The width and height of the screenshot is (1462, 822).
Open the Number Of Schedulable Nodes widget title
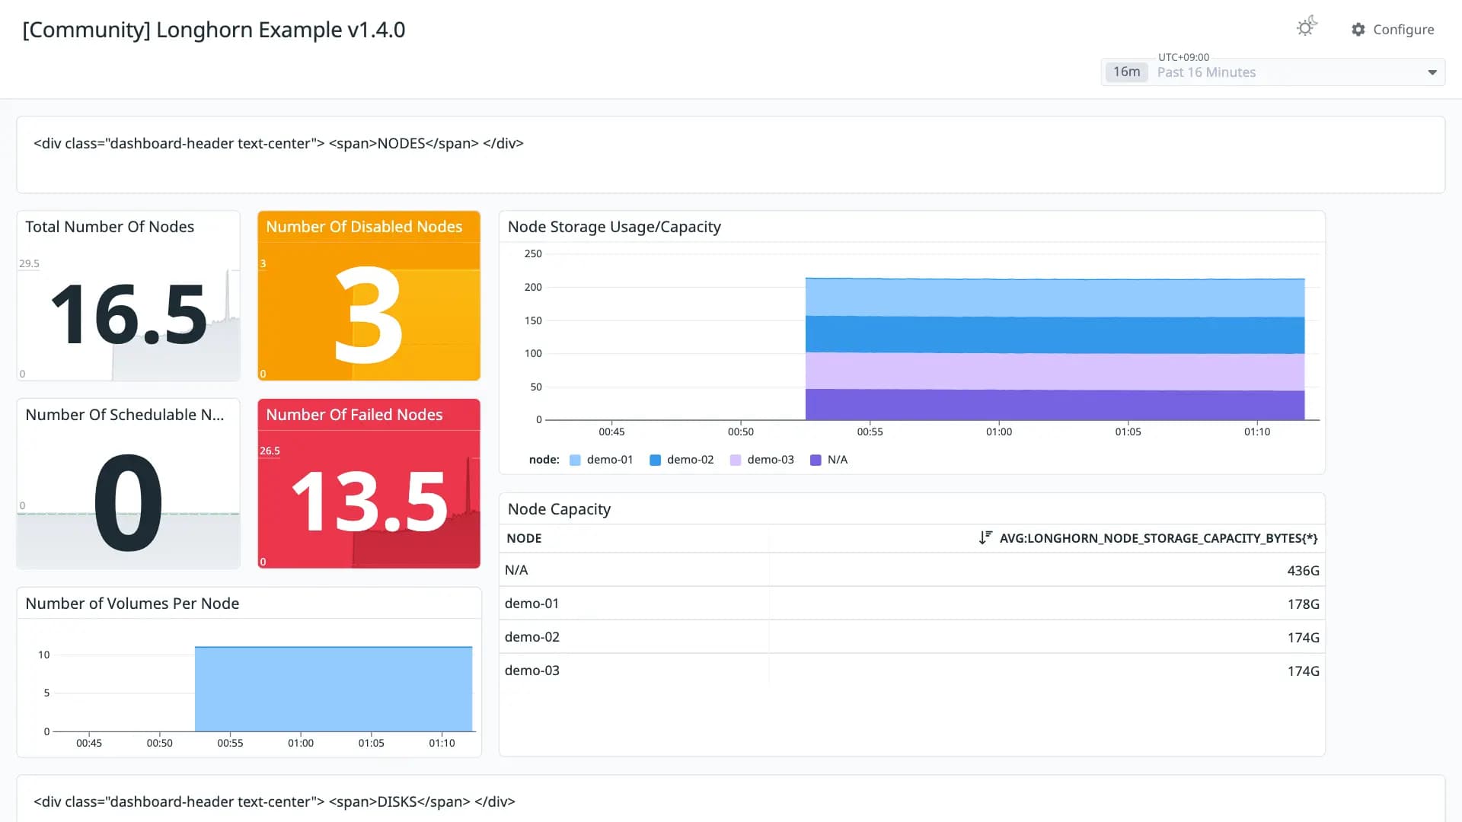pos(125,415)
